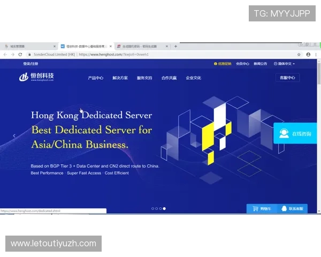
Task: Open 新闻公告 news link
Action: point(261,64)
